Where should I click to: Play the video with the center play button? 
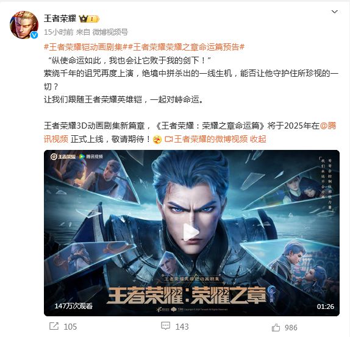[x=191, y=233]
